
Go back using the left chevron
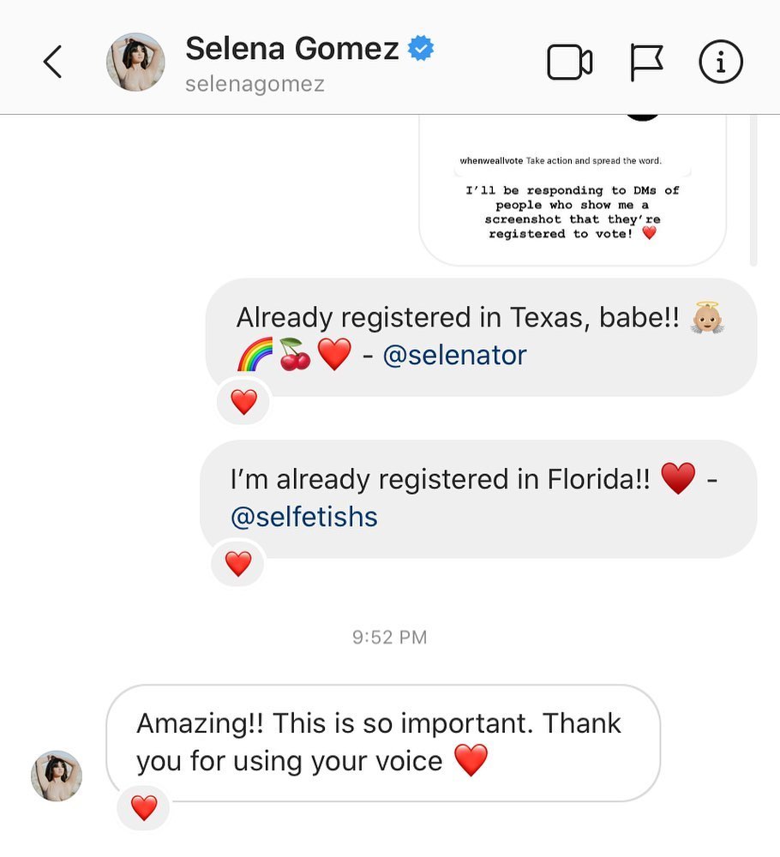[53, 62]
